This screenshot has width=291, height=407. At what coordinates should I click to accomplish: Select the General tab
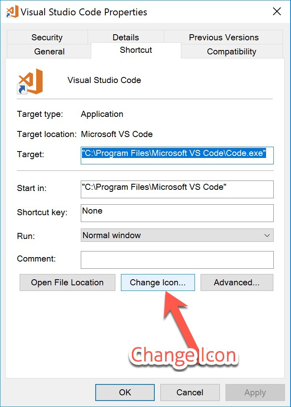point(49,52)
